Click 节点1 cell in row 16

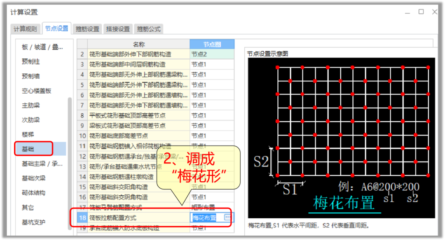pos(212,197)
